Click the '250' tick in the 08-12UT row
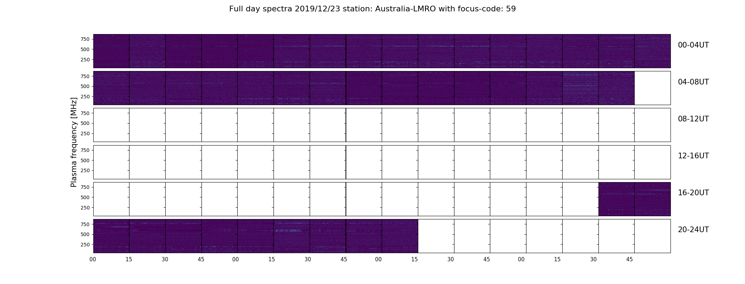Image resolution: width=745 pixels, height=284 pixels. tap(85, 133)
